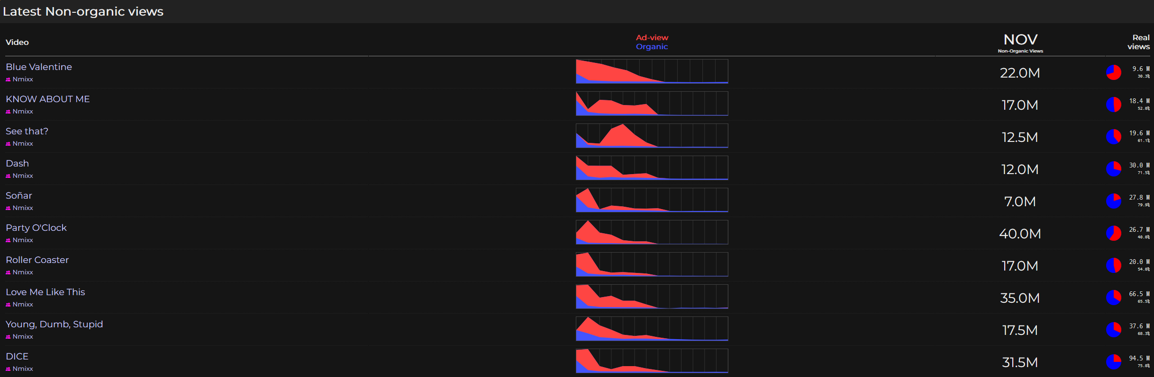Click the pie chart icon for Dash
This screenshot has height=377, width=1154.
[1114, 169]
